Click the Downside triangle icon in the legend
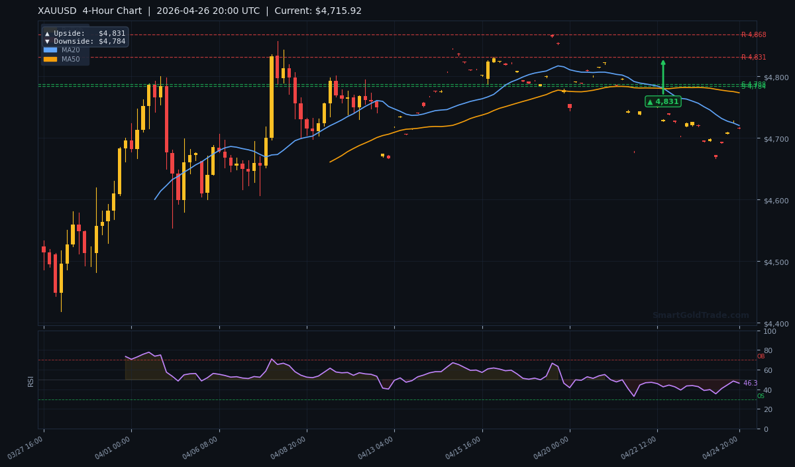 click(47, 41)
